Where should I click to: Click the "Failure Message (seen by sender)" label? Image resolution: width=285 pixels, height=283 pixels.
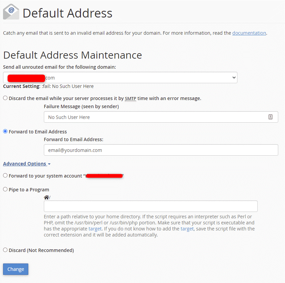pos(81,106)
